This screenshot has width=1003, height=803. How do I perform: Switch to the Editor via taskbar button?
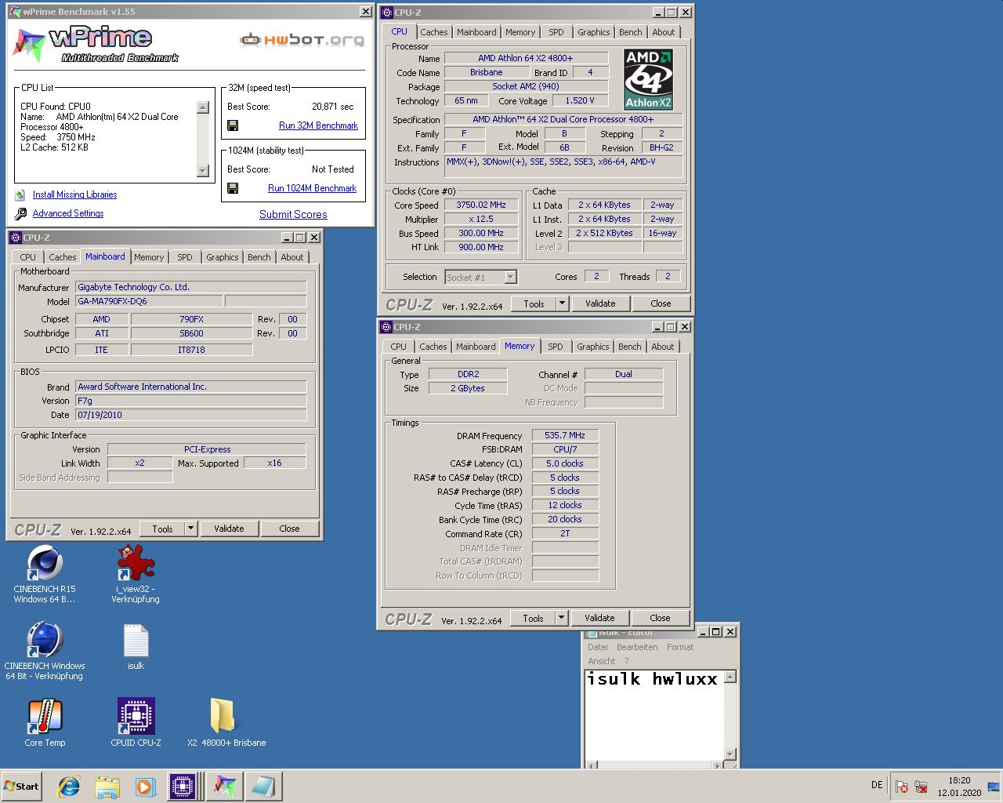263,787
